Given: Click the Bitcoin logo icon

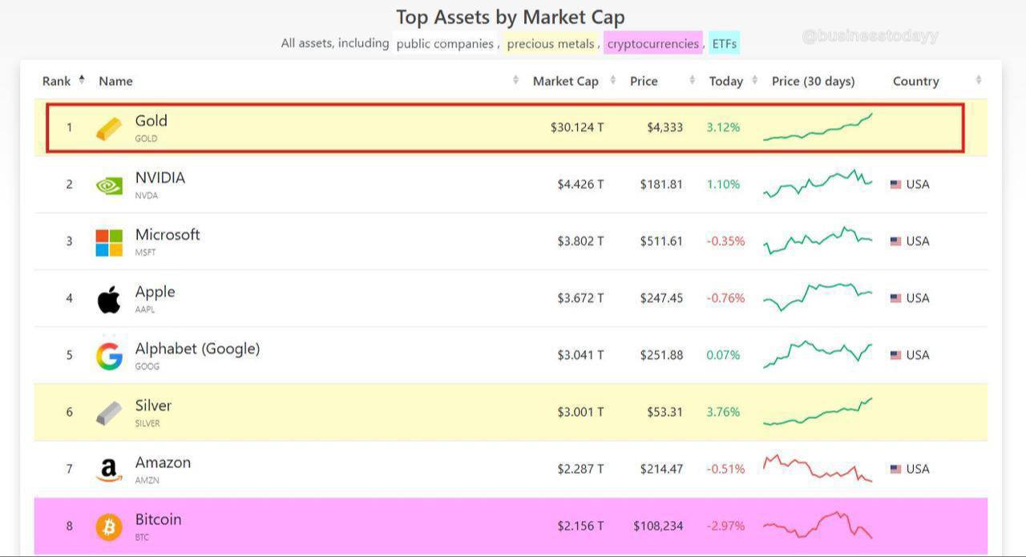Looking at the screenshot, I should 109,527.
